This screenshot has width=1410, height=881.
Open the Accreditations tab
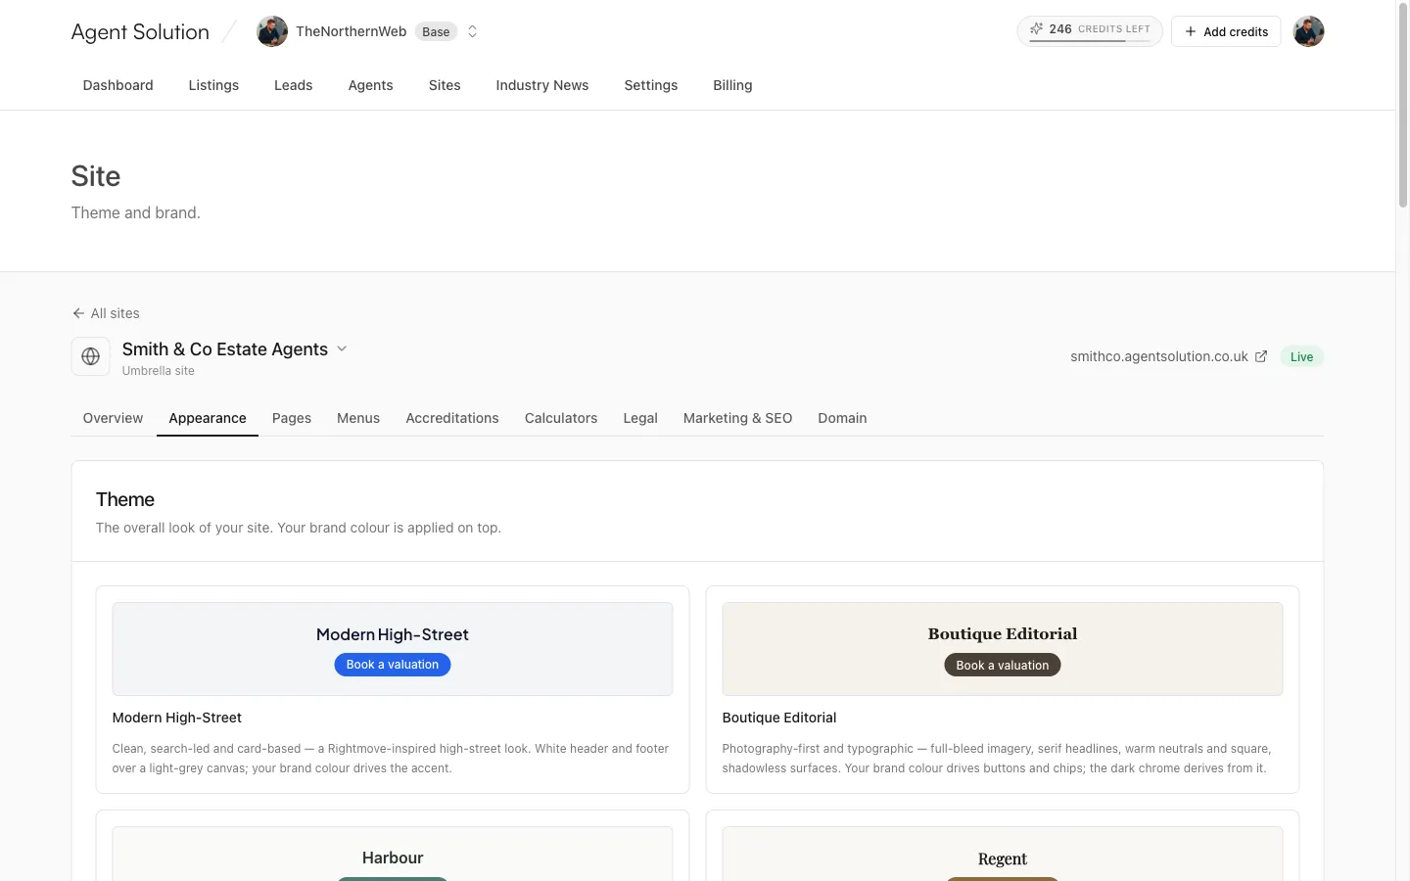[452, 418]
